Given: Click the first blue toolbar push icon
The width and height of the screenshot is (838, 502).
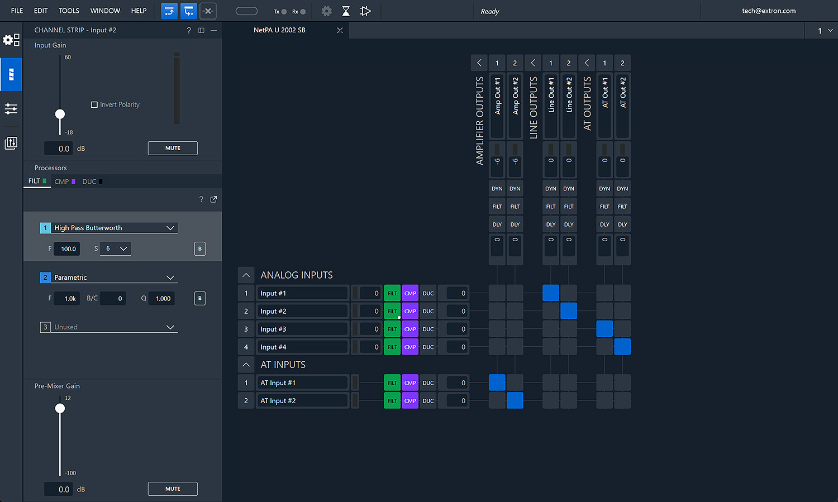Looking at the screenshot, I should coord(169,11).
